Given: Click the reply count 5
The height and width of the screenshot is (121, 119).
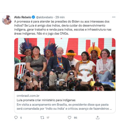Looking at the screenshot, I should pos(21,118).
